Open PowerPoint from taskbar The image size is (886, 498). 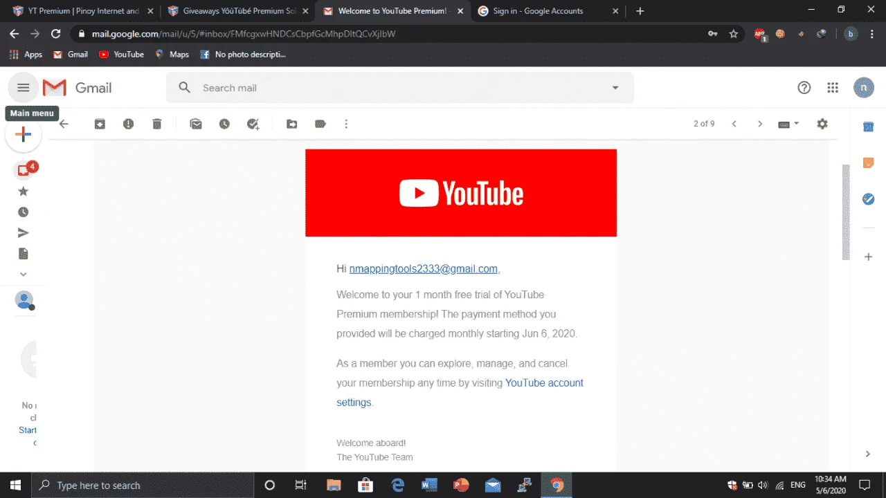[461, 485]
